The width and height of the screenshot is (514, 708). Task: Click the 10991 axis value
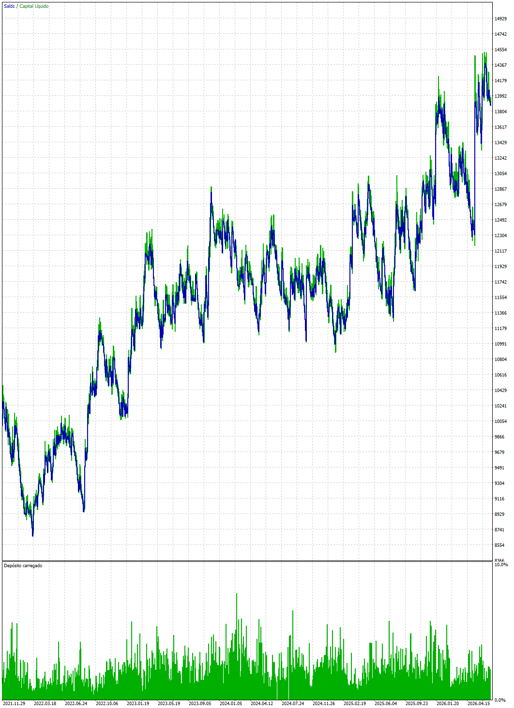tap(501, 344)
